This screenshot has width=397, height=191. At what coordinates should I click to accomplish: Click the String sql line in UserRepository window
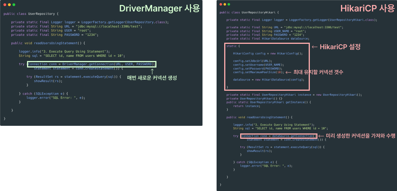click(x=72, y=56)
